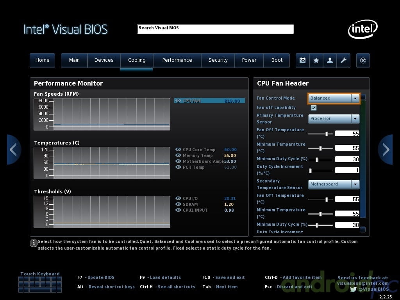Screen dimensions: 400x300
Task: Go to next page with right arrow
Action: [386, 150]
